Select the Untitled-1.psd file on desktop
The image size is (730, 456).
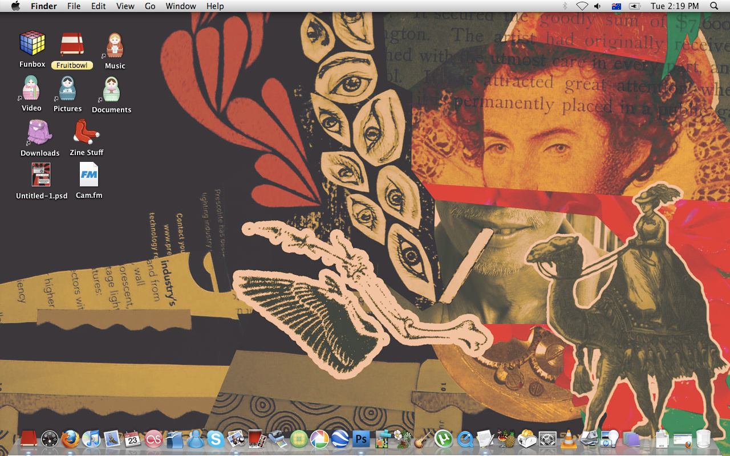[x=41, y=176]
